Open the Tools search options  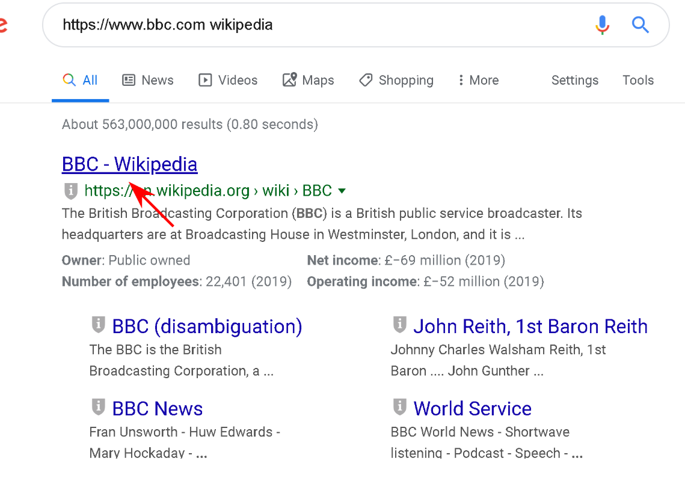pyautogui.click(x=637, y=80)
